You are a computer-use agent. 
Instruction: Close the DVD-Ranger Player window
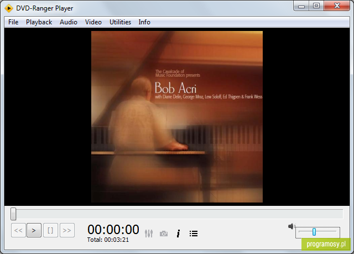(x=337, y=6)
